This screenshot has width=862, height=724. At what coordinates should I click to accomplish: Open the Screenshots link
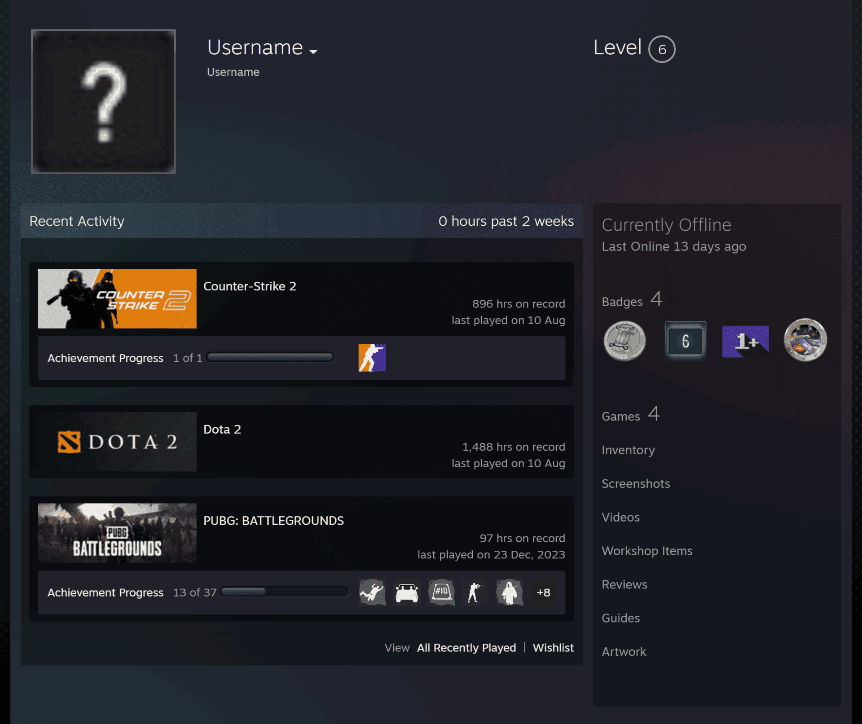coord(636,483)
